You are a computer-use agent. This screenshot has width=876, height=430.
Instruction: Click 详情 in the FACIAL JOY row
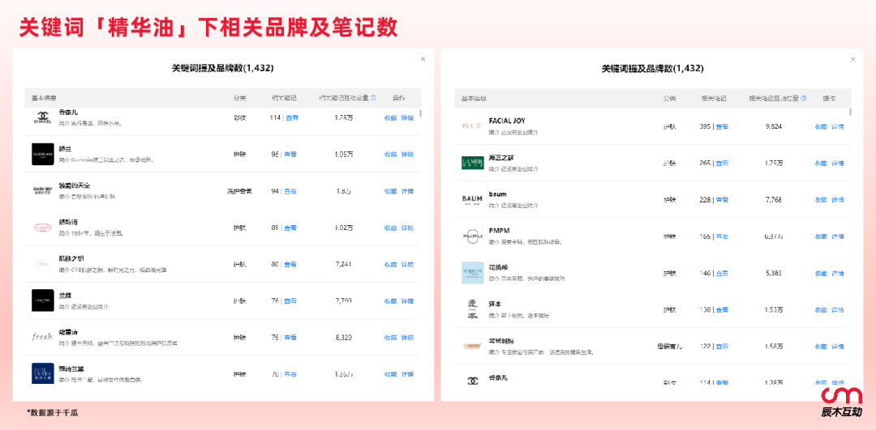(x=837, y=126)
